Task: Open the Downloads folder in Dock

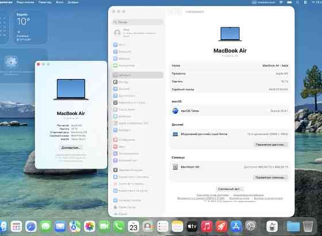Action: (293, 227)
